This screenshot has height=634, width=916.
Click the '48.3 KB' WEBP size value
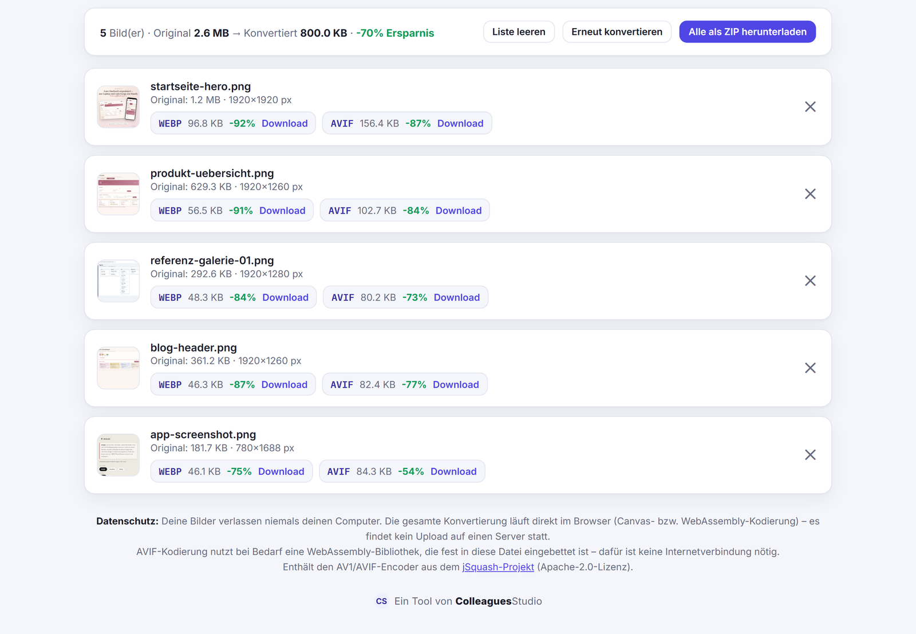tap(206, 297)
